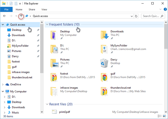Switch to details view icon in status bar
The height and width of the screenshot is (119, 168).
click(159, 116)
